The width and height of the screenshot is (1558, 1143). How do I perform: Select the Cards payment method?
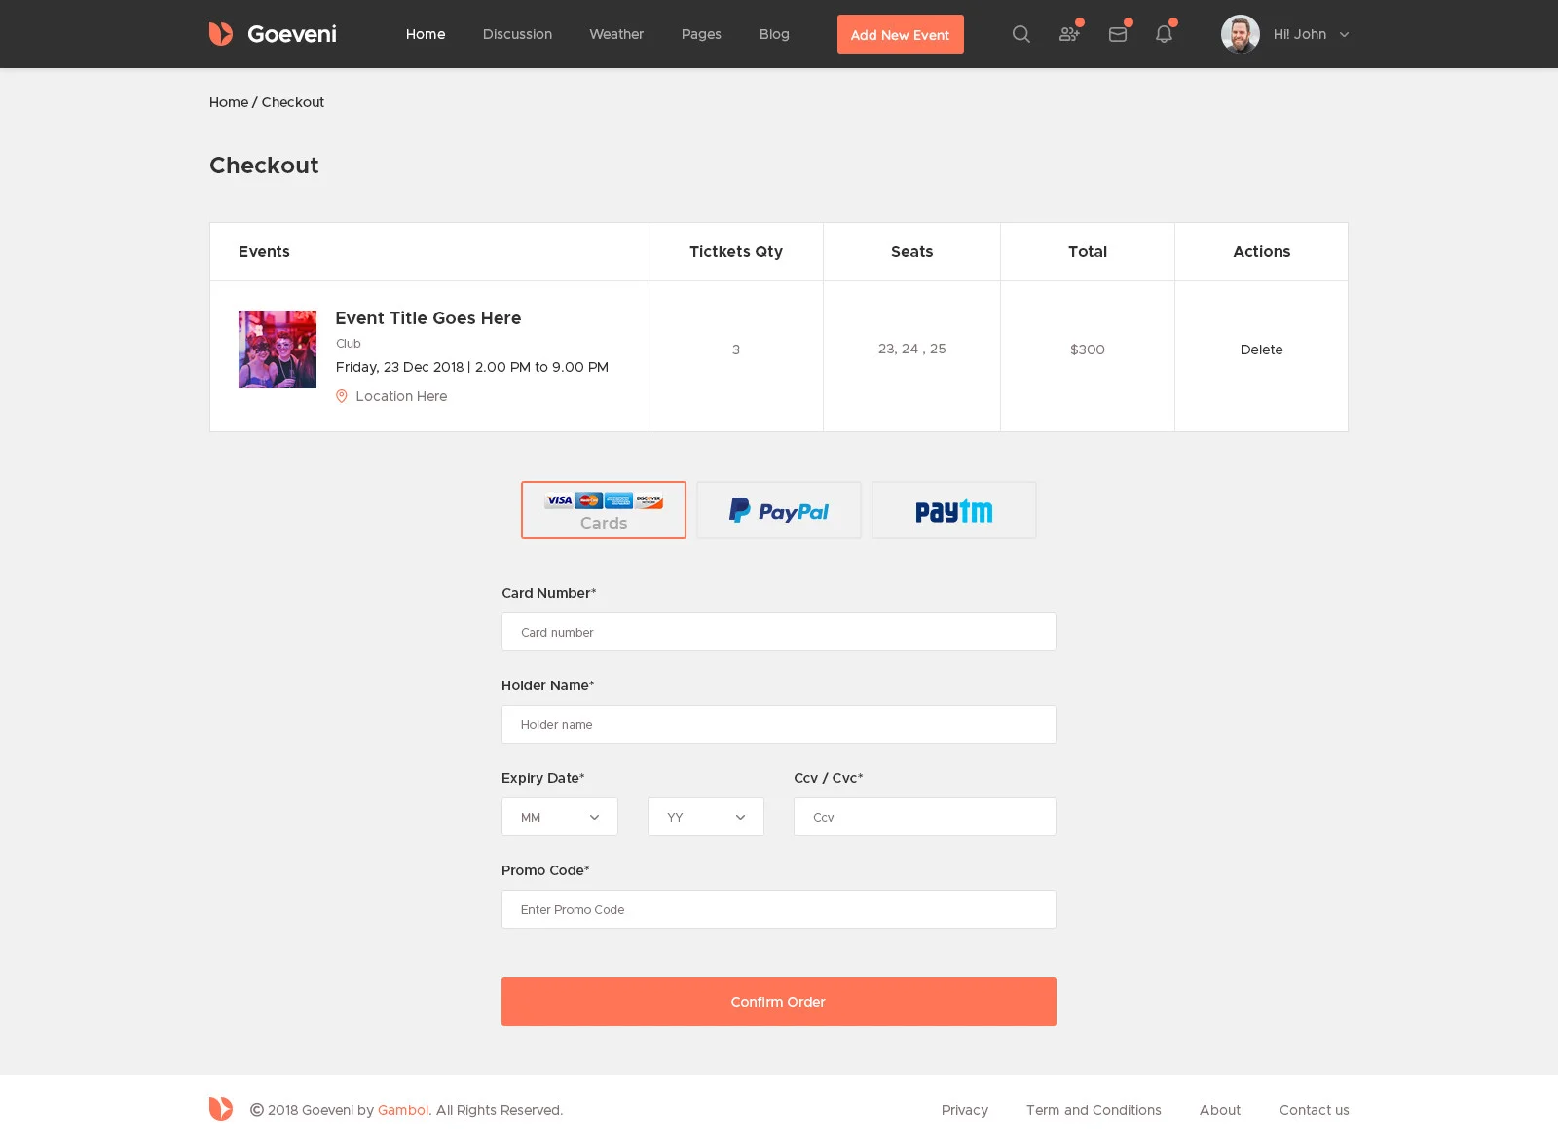(604, 510)
